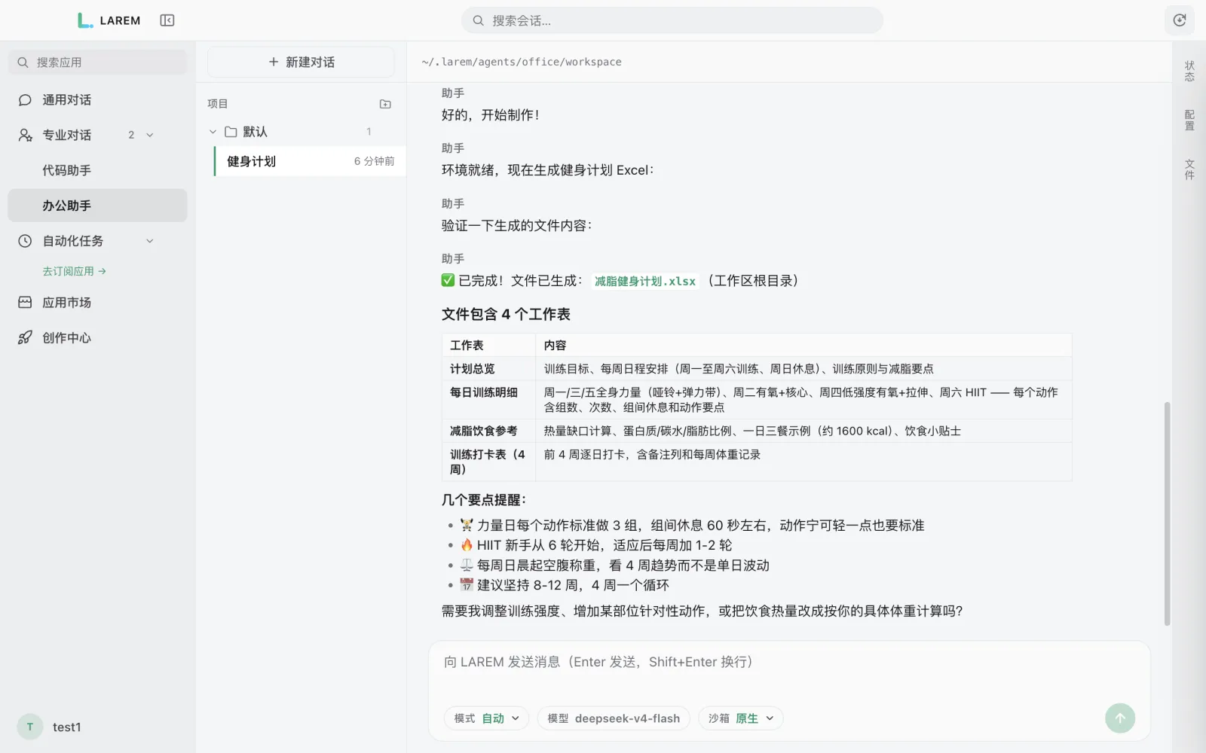Select 办公助手 in sidebar
1206x753 pixels.
pos(97,206)
